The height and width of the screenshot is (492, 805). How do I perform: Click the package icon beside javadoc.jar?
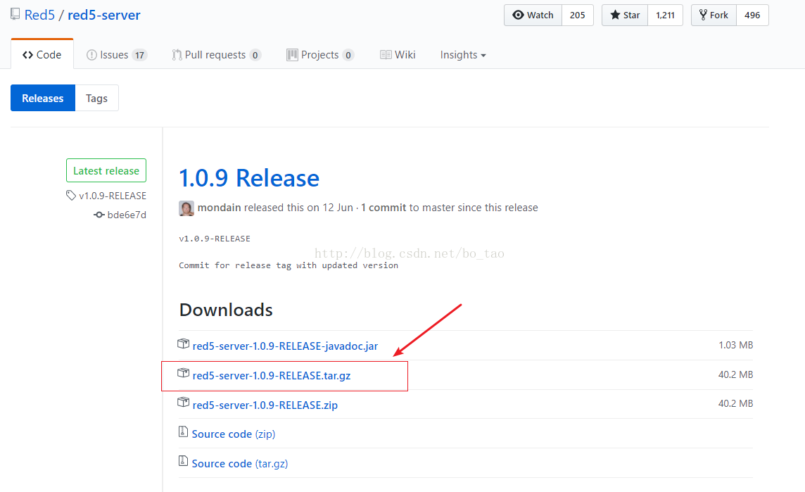pyautogui.click(x=183, y=343)
